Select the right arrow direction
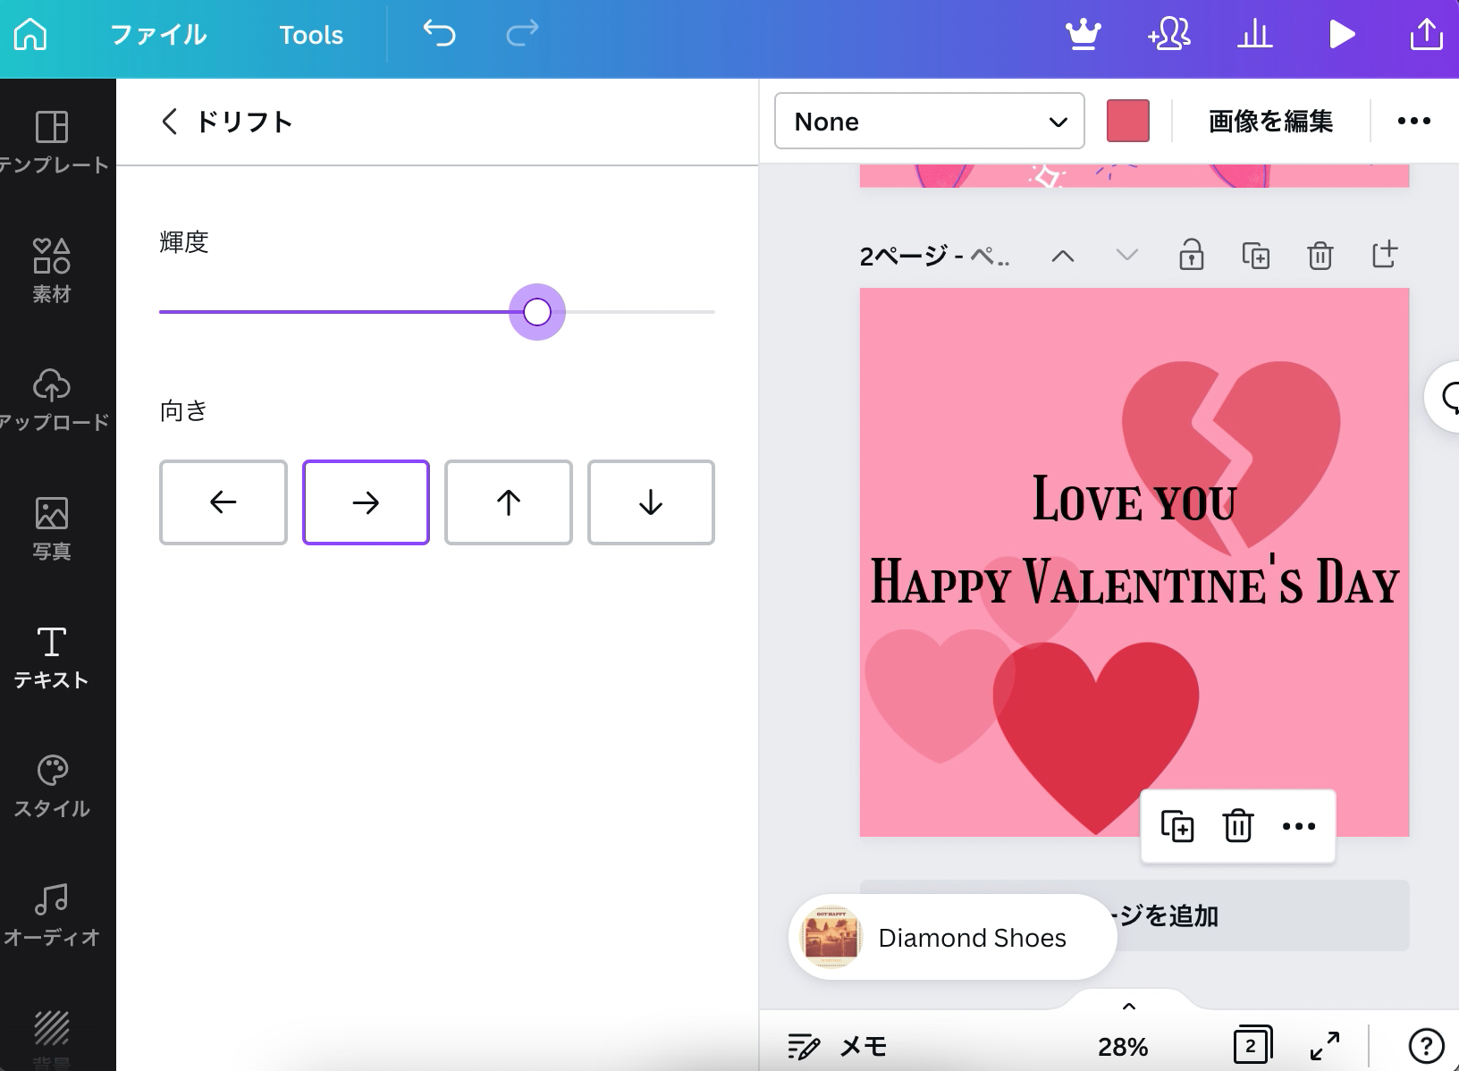Screen dimensions: 1459x1071 366,502
